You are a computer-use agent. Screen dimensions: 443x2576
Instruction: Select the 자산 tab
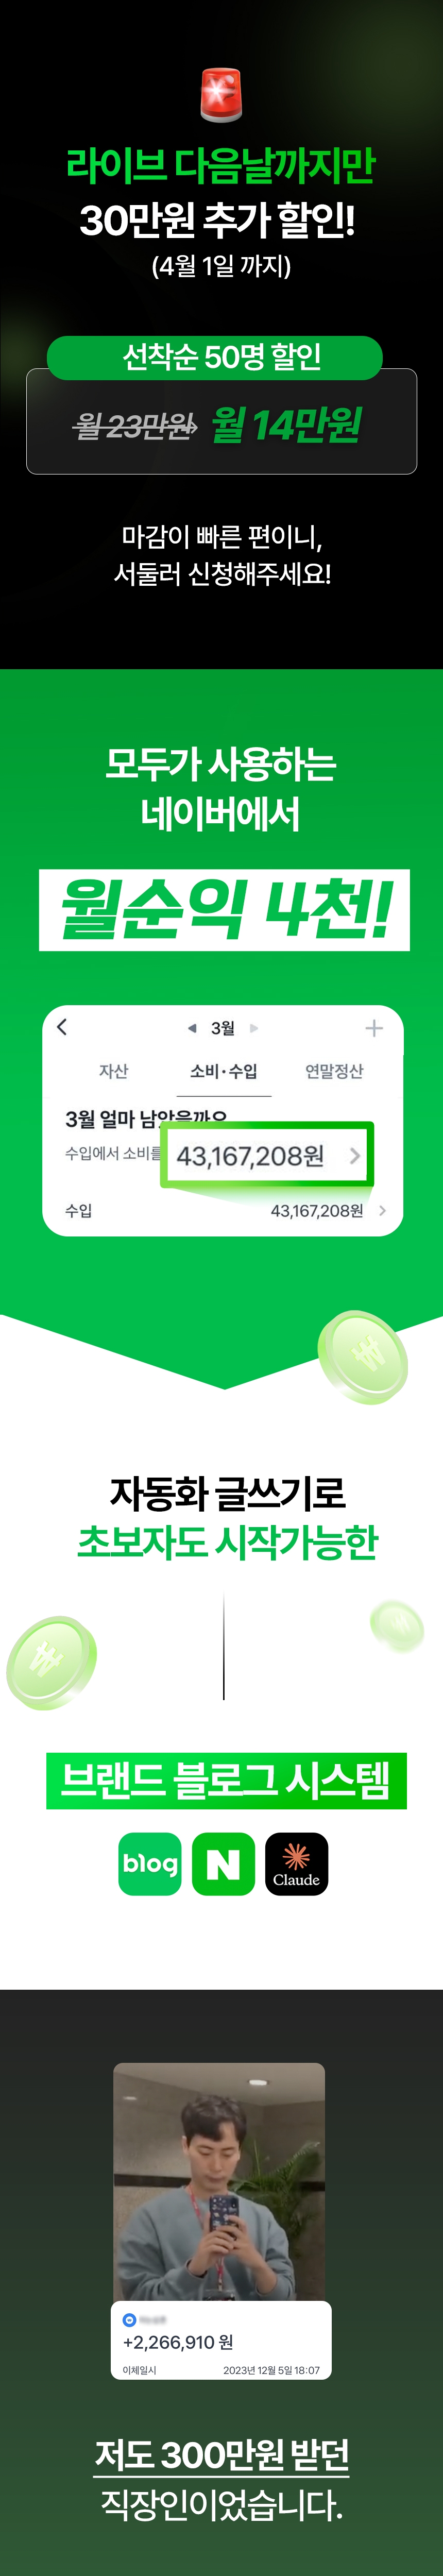(114, 1071)
